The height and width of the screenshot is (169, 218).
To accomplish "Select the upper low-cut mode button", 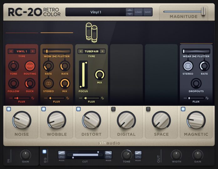I will pos(61,153).
